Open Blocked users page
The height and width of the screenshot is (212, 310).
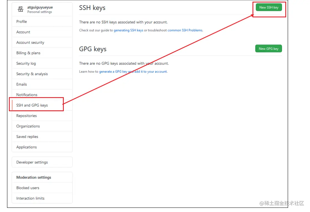(42, 188)
